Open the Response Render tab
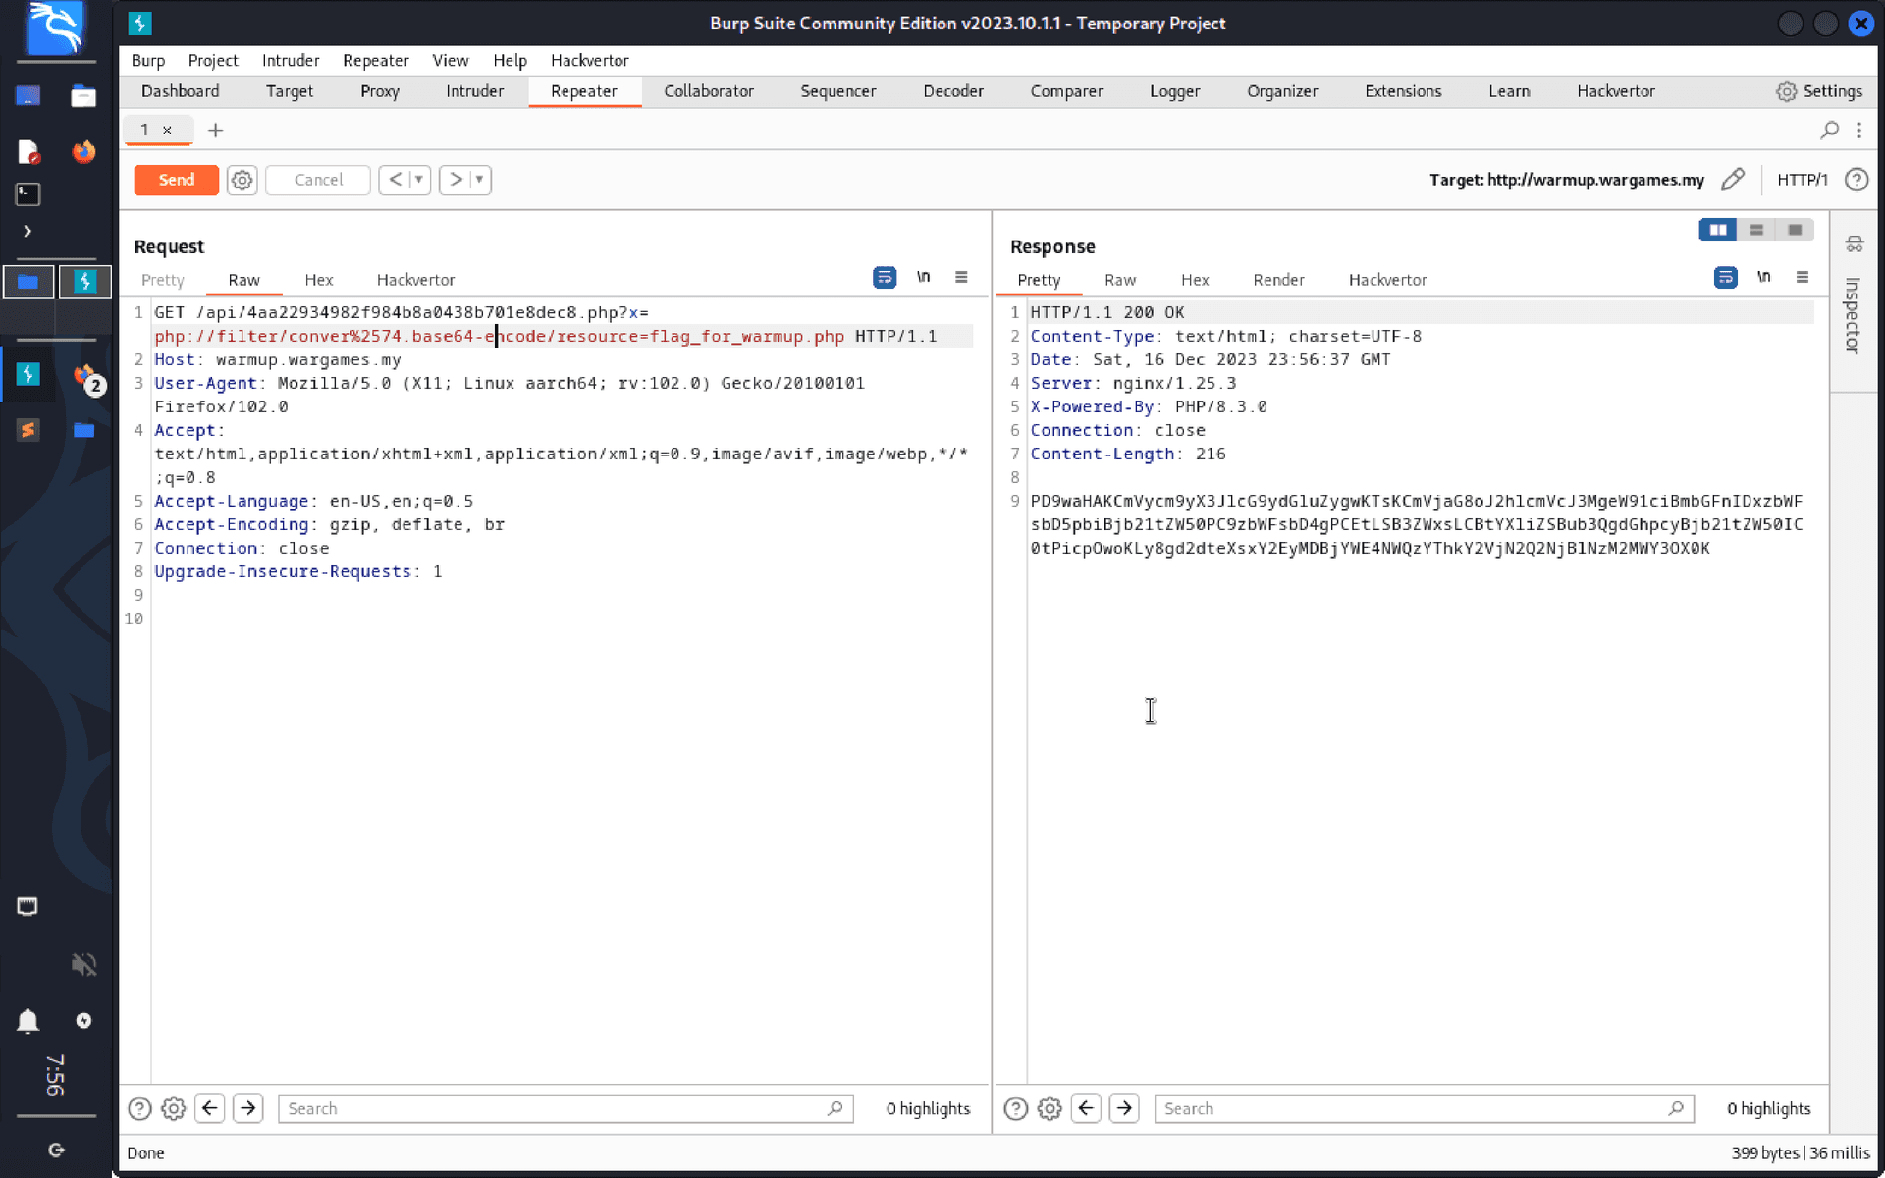This screenshot has height=1178, width=1885. (1277, 280)
